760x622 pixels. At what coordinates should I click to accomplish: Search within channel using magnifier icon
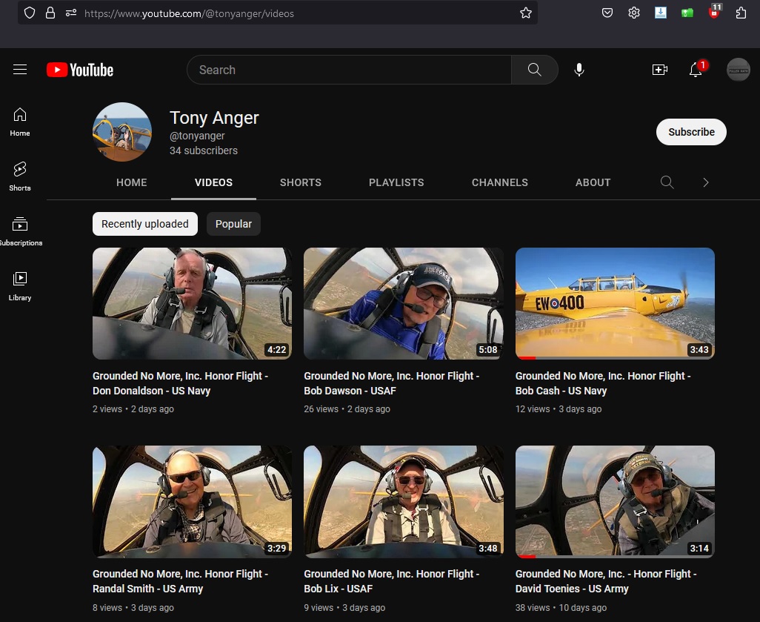click(x=667, y=182)
